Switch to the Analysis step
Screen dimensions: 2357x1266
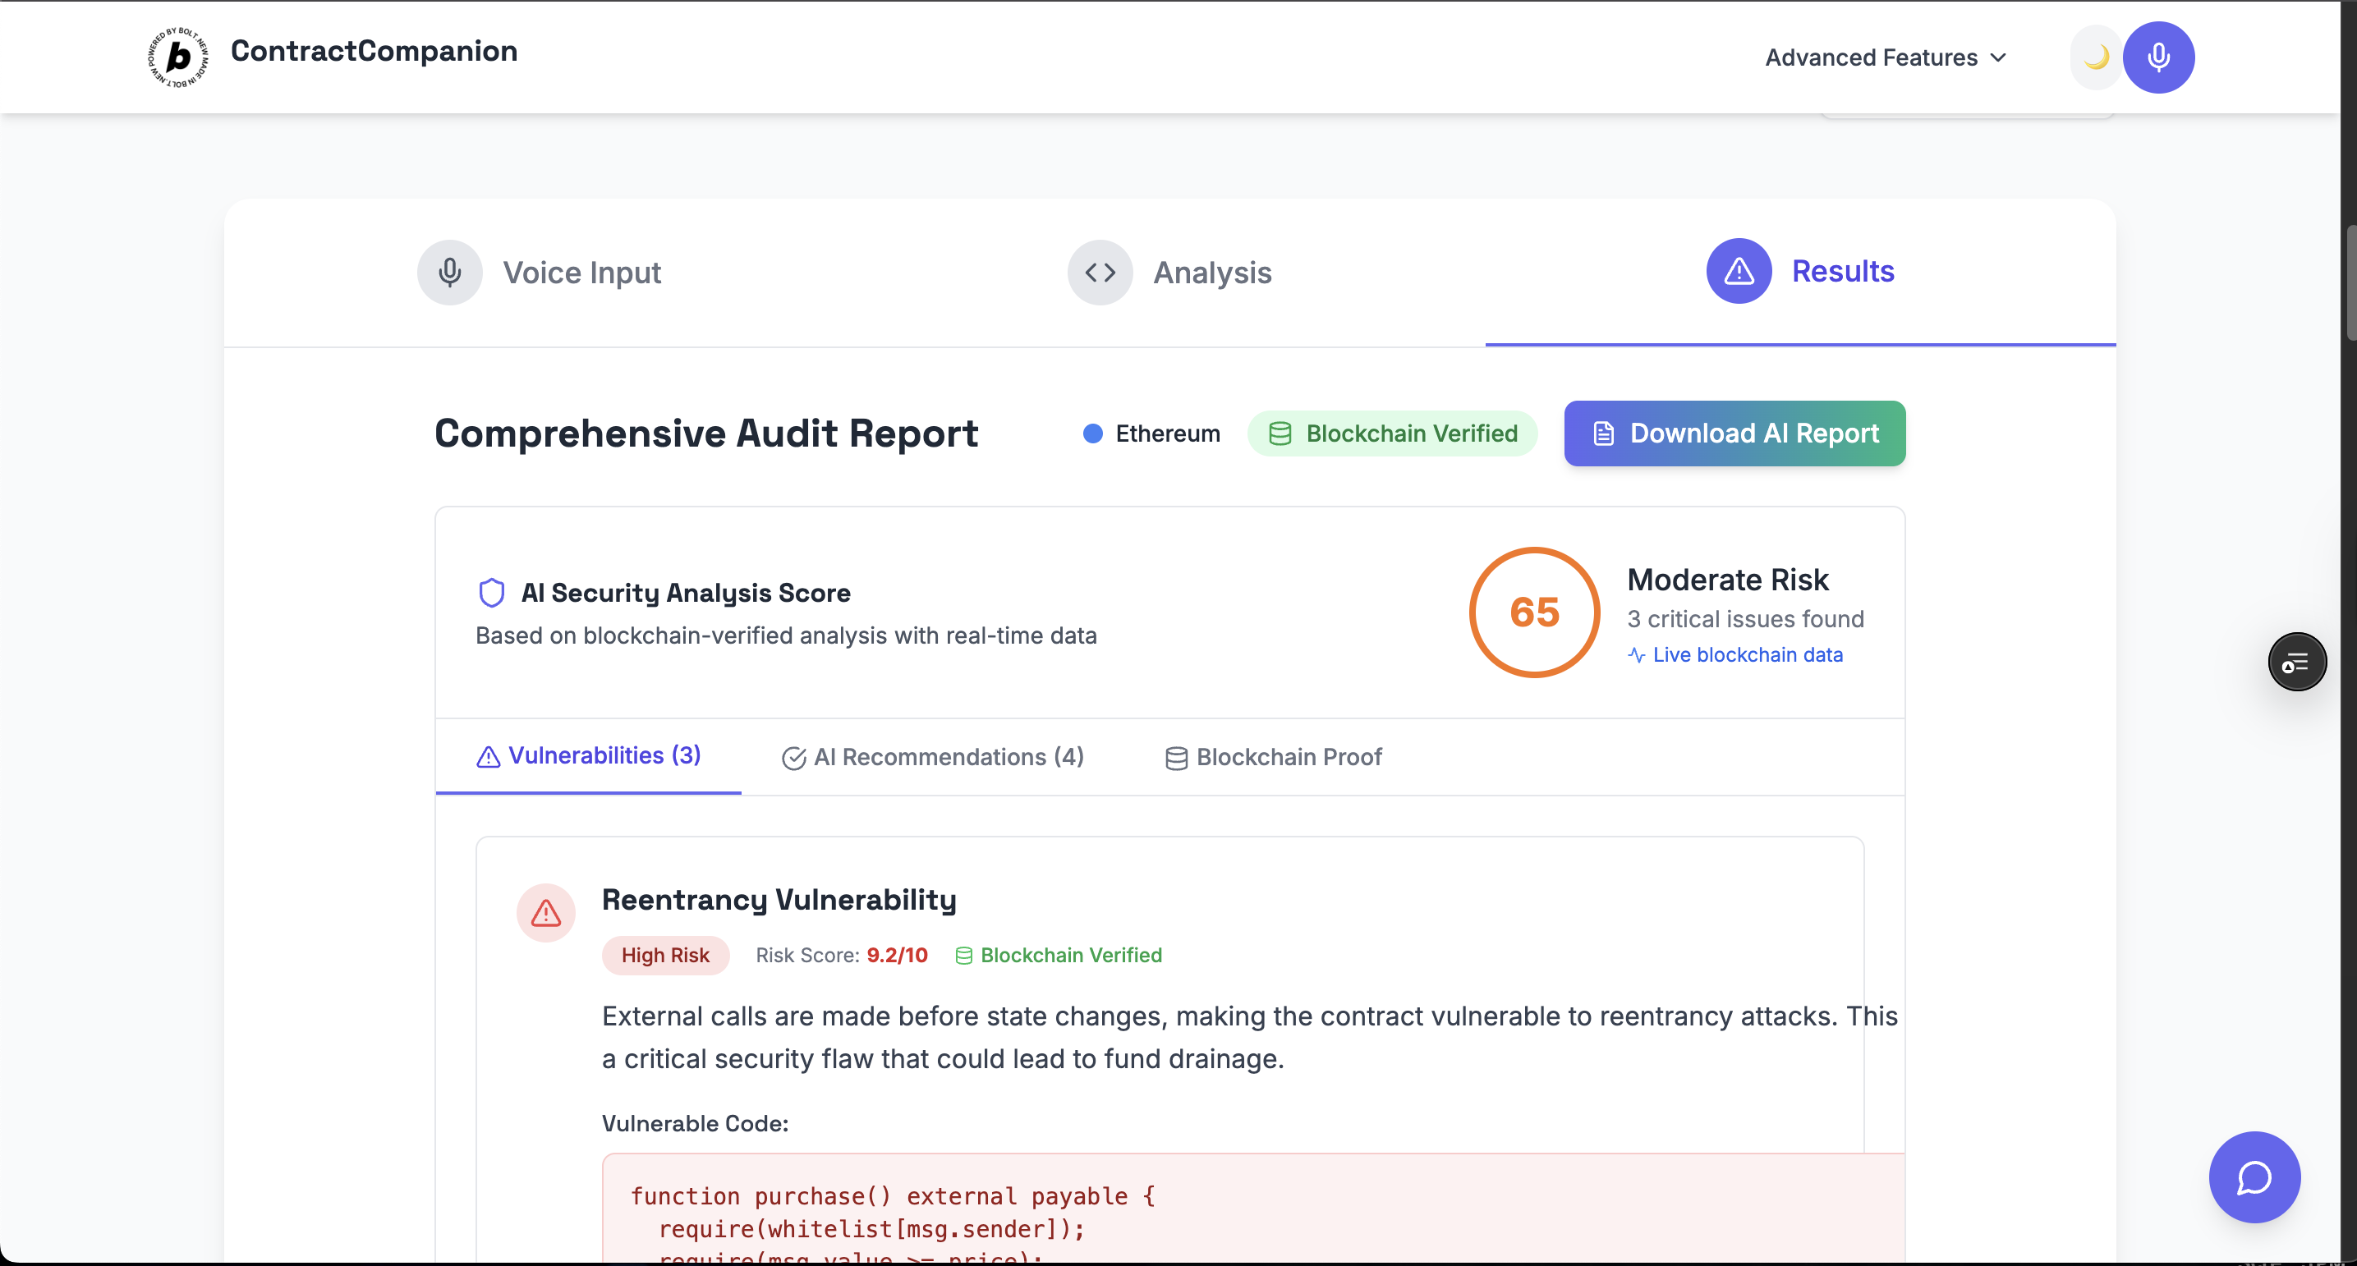point(1211,273)
